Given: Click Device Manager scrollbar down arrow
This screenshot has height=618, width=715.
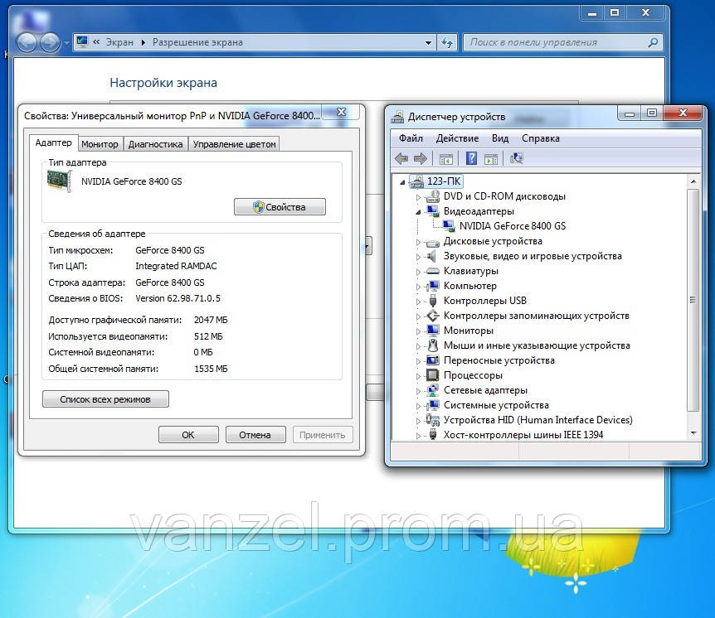Looking at the screenshot, I should pyautogui.click(x=693, y=433).
